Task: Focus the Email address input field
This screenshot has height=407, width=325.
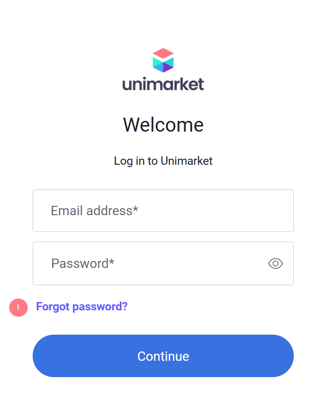Action: point(163,211)
